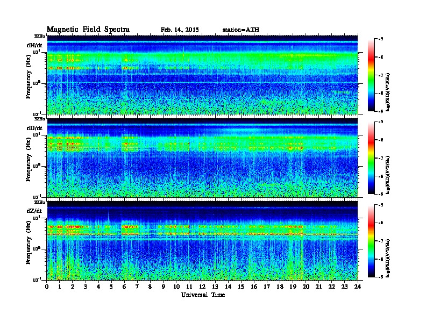Click the -6 value on dZ/dt color scale
This screenshot has height=329, width=426.
[x=381, y=223]
